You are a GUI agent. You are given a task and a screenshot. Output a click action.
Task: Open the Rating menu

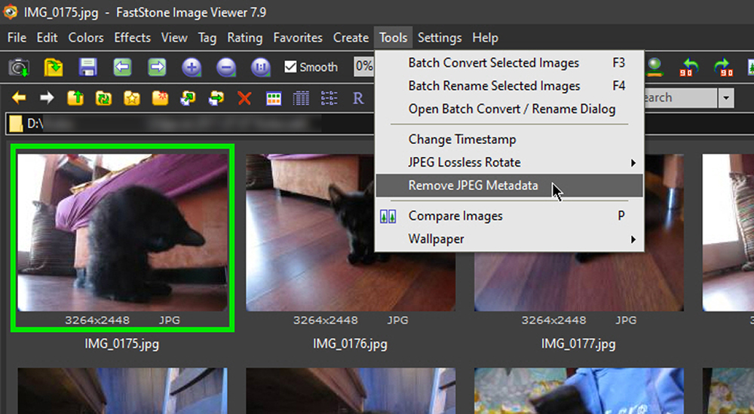[245, 38]
